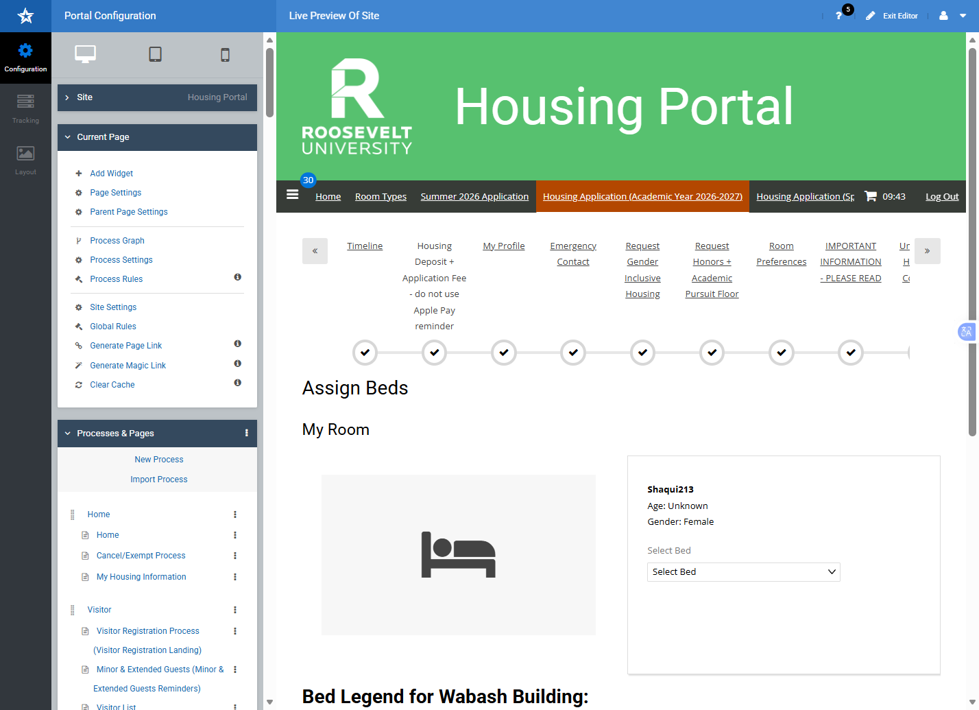Open Processes & Pages options menu
The width and height of the screenshot is (979, 710).
coord(247,433)
